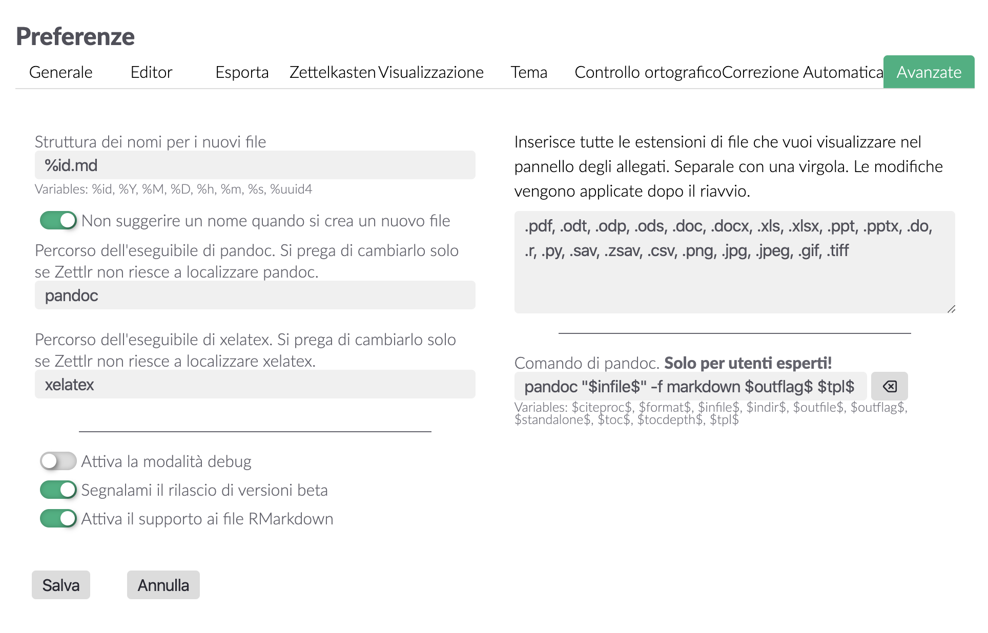Focus the filename pattern field '%id.md'
This screenshot has height=633, width=988.
coord(255,165)
